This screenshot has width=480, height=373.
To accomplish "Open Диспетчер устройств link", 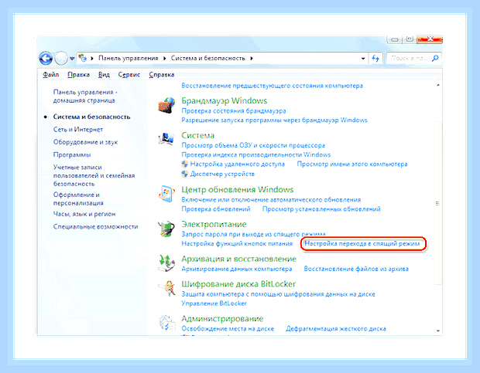I will point(222,174).
